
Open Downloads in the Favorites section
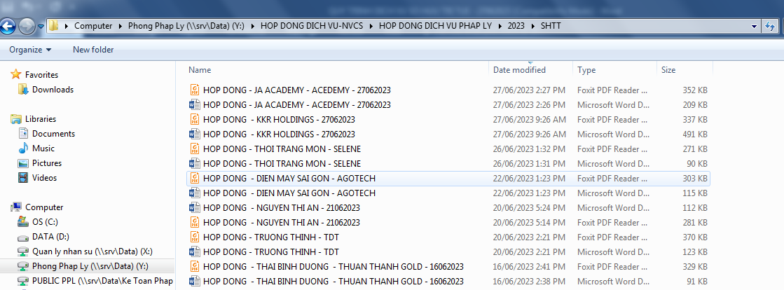pyautogui.click(x=53, y=90)
